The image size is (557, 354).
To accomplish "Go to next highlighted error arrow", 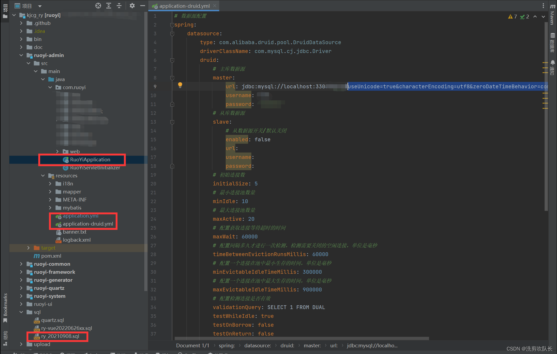I will (x=543, y=17).
